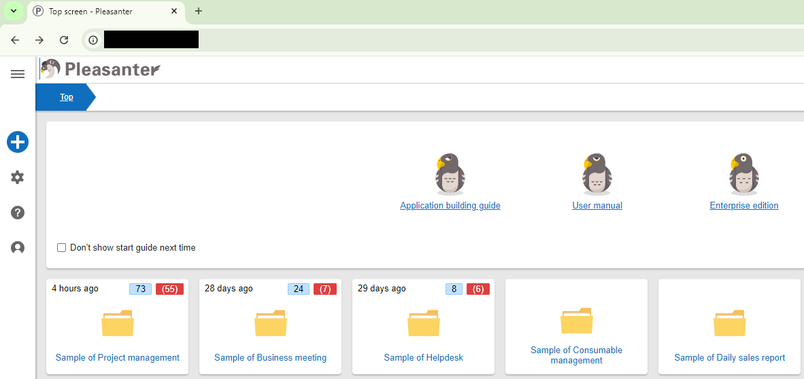This screenshot has width=804, height=379.
Task: Enable Don't show start guide next time
Action: click(x=61, y=248)
